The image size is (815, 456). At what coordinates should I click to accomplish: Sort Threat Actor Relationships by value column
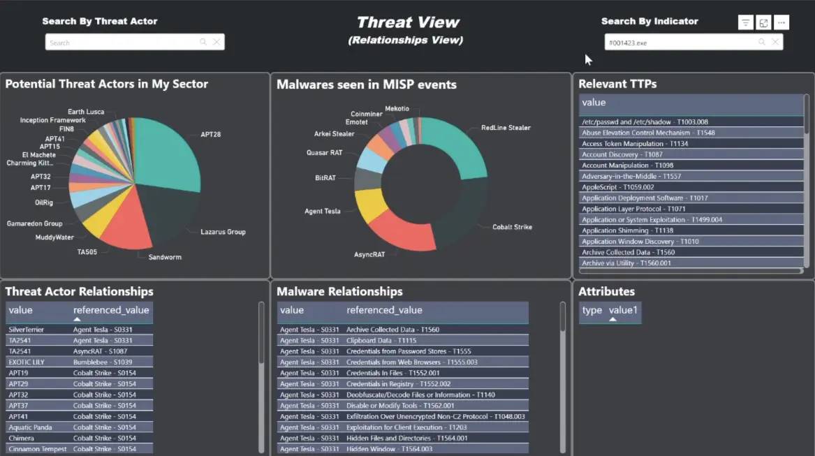coord(20,310)
